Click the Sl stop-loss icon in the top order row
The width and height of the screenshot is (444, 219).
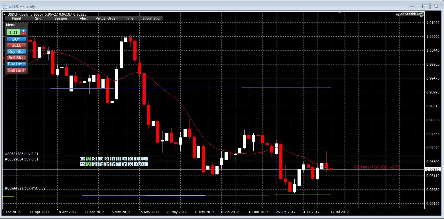(94, 159)
